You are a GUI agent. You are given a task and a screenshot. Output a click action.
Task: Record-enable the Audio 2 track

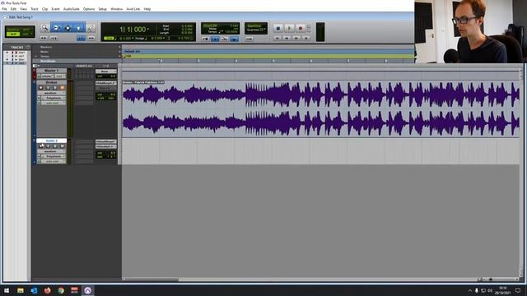[41, 146]
